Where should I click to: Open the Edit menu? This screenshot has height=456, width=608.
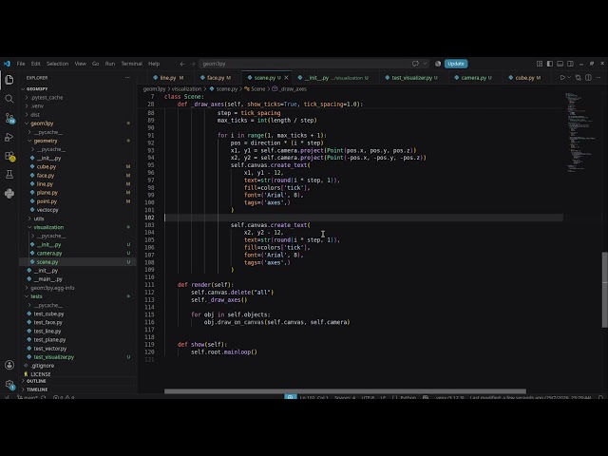coord(36,64)
